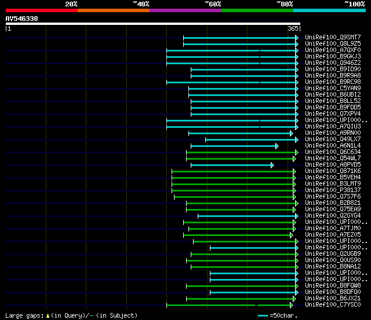Click the UniRef100_B6JX21 label
The image size is (371, 320).
click(x=333, y=299)
